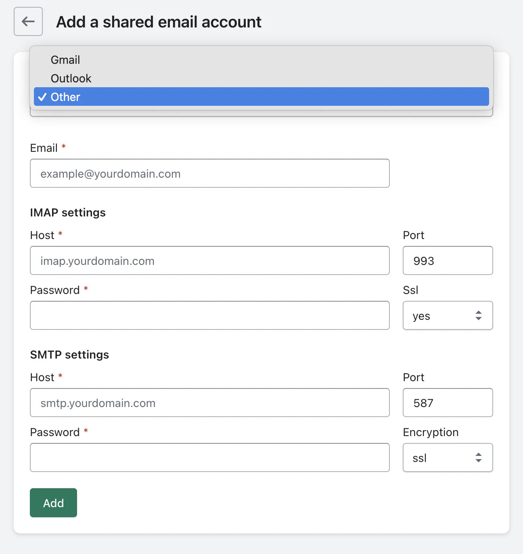Select Gmail from the provider list

tap(261, 60)
